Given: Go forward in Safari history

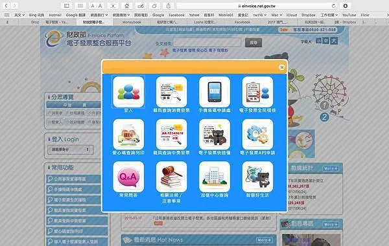Looking at the screenshot, I should click(x=14, y=5).
